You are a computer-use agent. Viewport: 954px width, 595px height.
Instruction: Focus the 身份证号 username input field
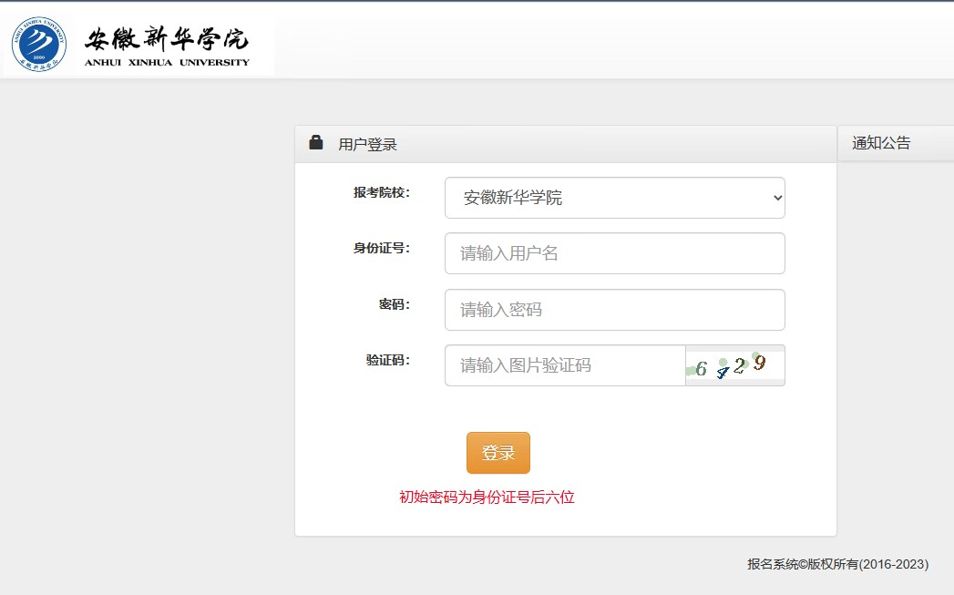coord(614,253)
